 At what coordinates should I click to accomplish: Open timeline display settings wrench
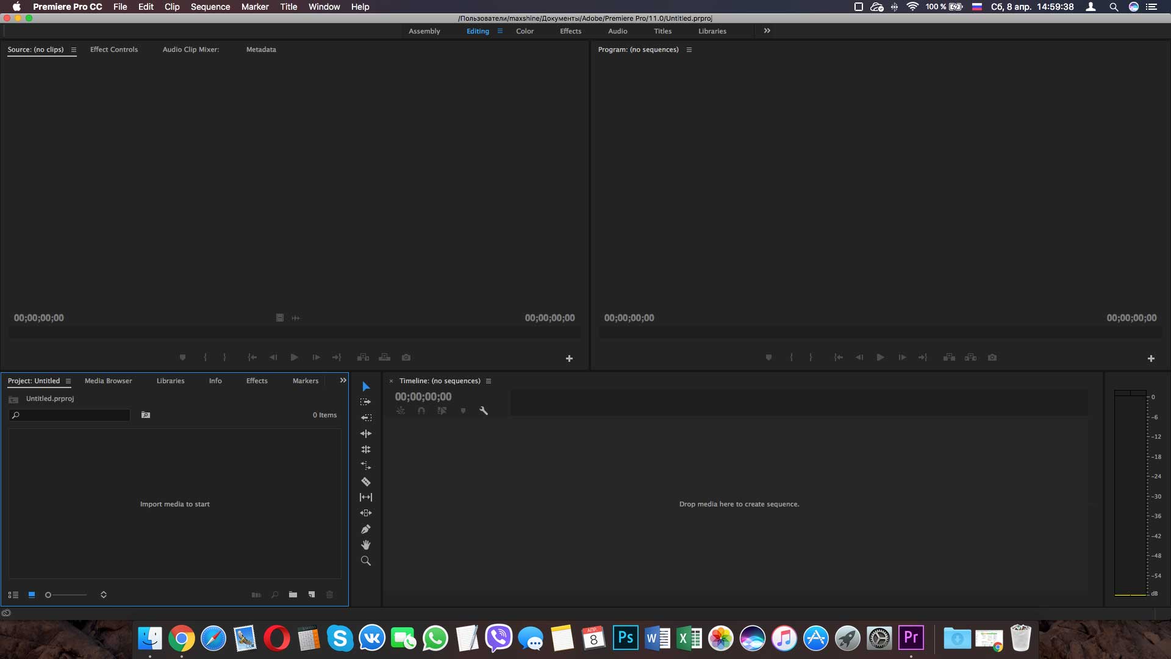point(484,411)
